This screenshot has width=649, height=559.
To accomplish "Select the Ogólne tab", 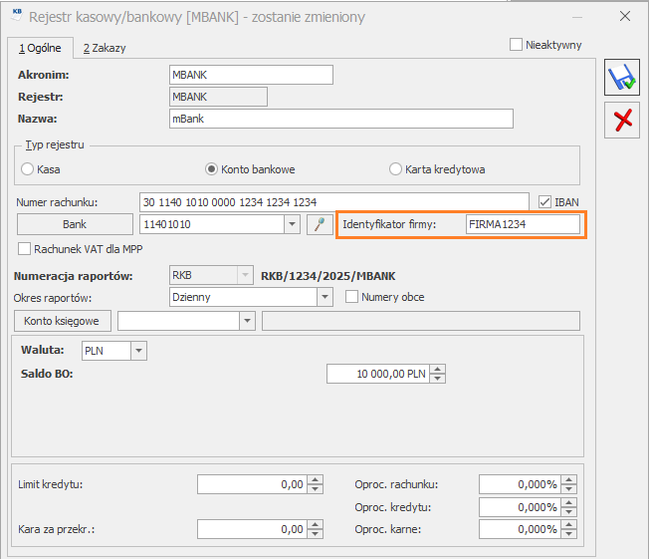I will click(40, 48).
